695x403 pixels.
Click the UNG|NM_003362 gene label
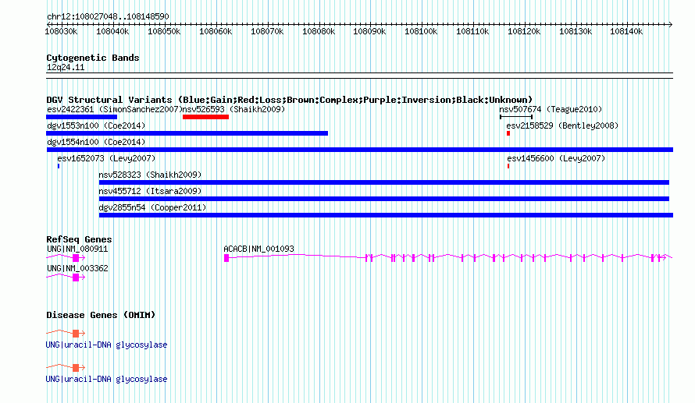point(77,268)
